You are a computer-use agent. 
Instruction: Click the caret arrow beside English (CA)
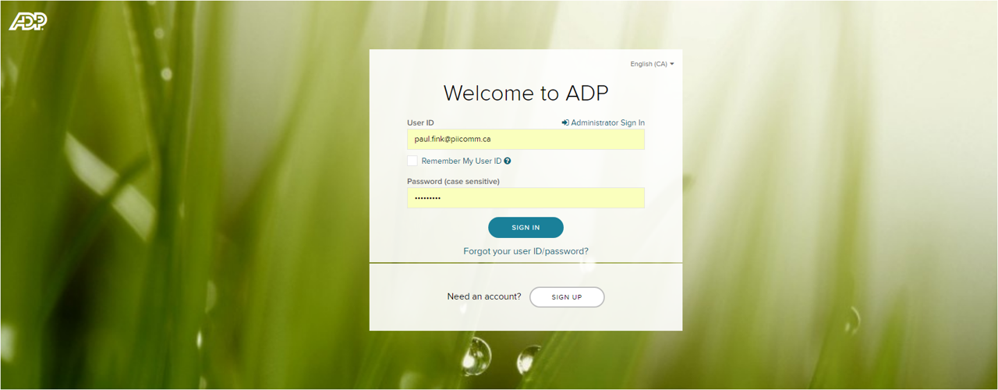pos(672,64)
